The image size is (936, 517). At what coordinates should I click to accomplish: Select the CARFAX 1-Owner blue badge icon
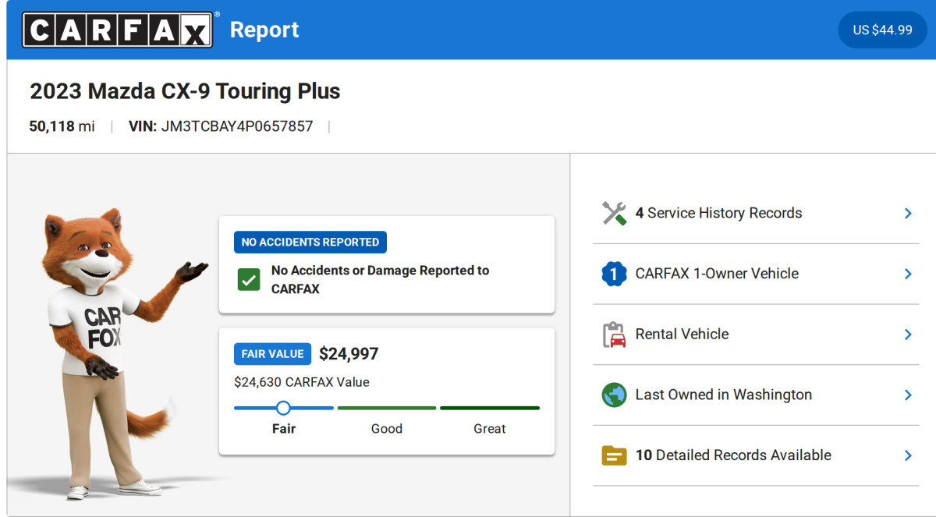coord(613,273)
